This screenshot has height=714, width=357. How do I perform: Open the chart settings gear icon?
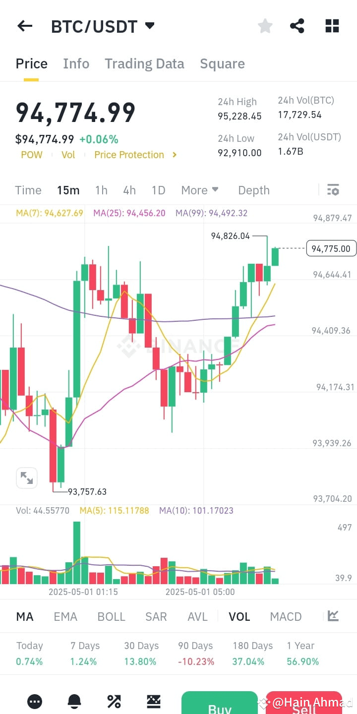point(333,189)
